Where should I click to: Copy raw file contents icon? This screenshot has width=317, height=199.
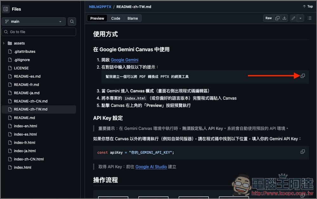click(x=277, y=18)
